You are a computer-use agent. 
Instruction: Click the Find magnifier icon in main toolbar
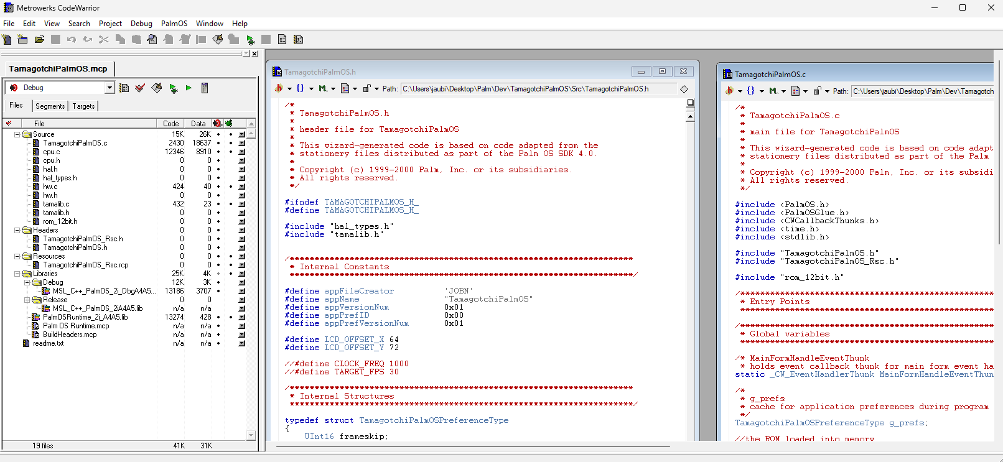(x=152, y=39)
